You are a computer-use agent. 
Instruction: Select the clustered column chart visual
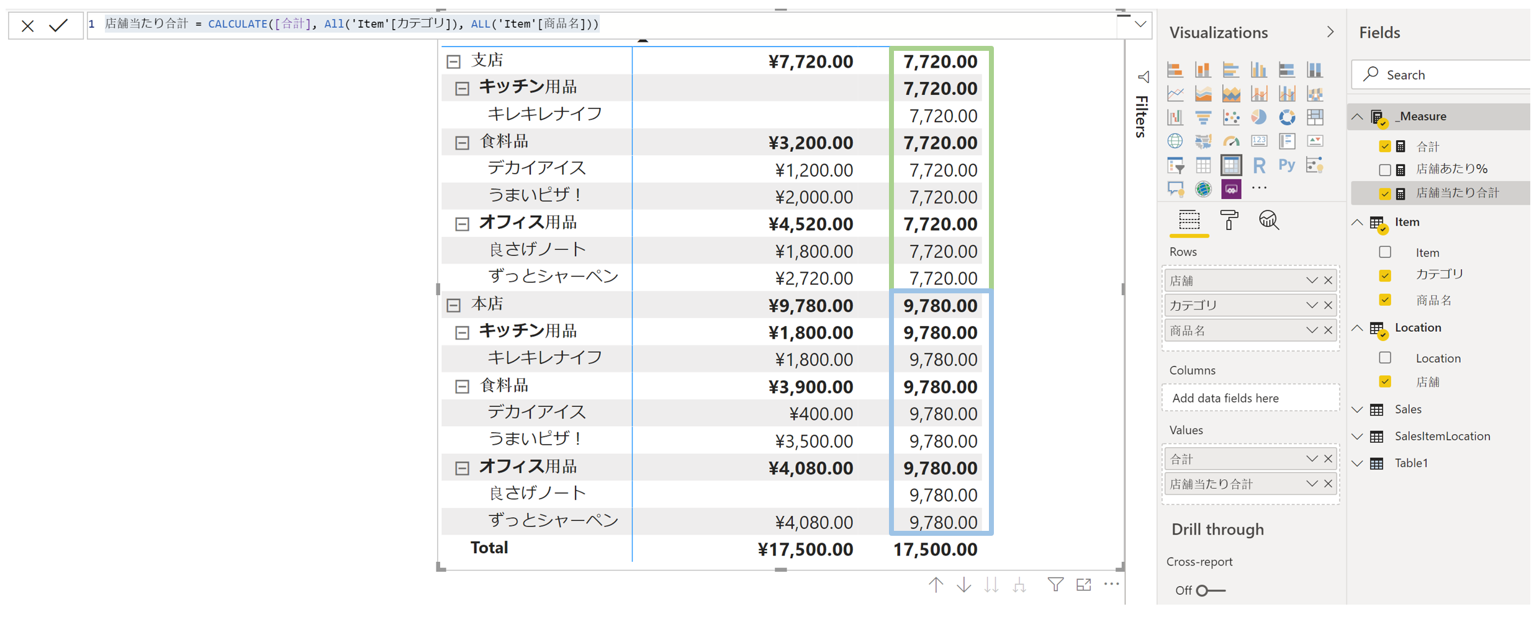pyautogui.click(x=1258, y=70)
